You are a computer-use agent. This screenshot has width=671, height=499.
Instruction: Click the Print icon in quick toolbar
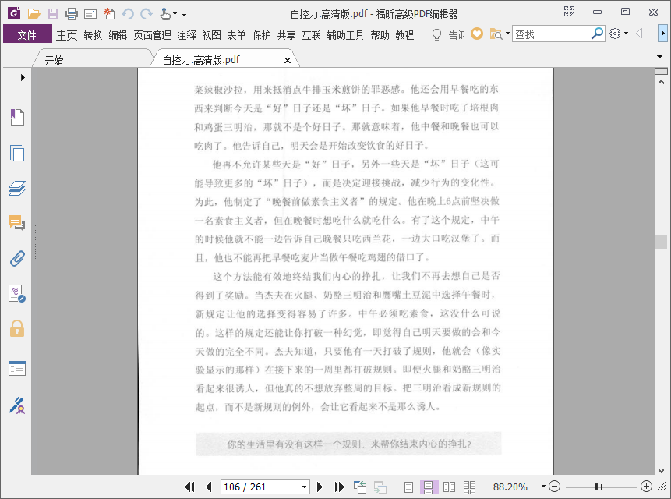(x=72, y=14)
